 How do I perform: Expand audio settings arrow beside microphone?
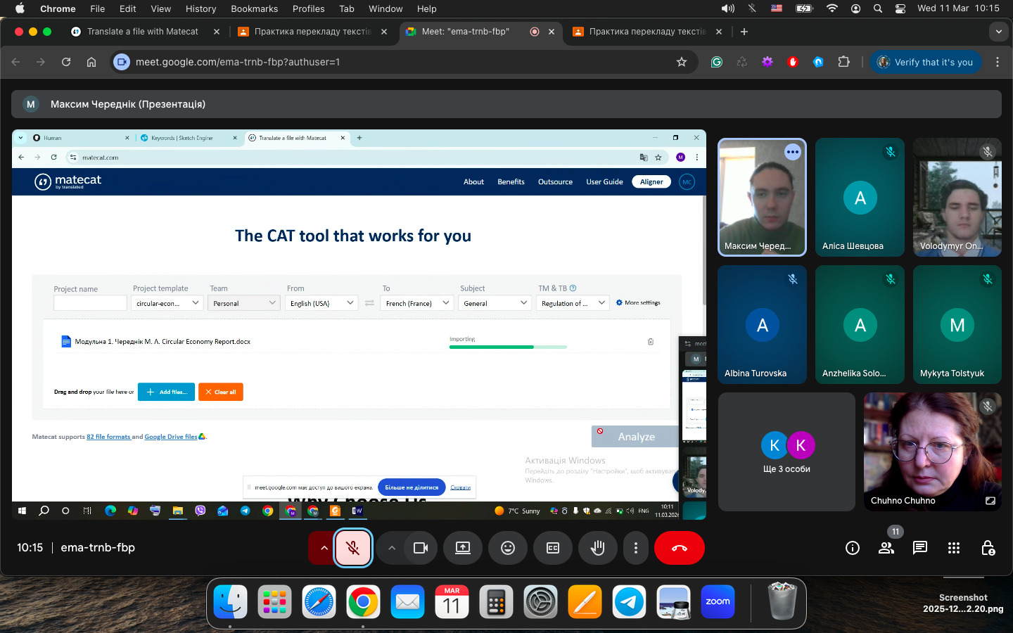click(324, 548)
